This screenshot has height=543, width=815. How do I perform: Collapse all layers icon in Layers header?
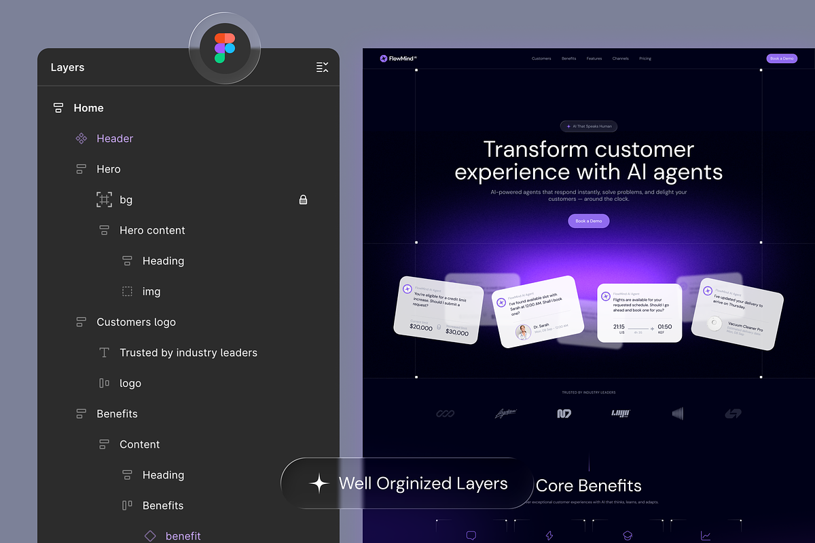[x=323, y=67]
